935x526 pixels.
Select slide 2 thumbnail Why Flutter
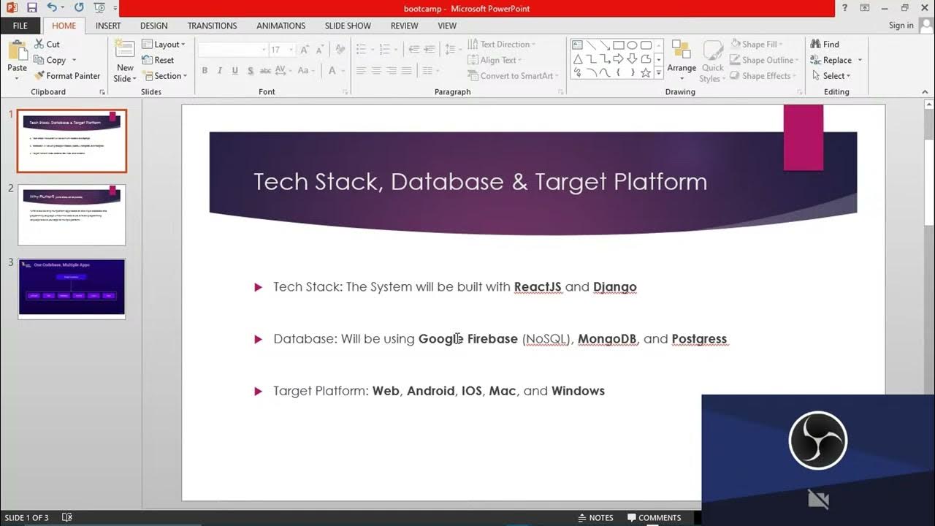coord(72,215)
